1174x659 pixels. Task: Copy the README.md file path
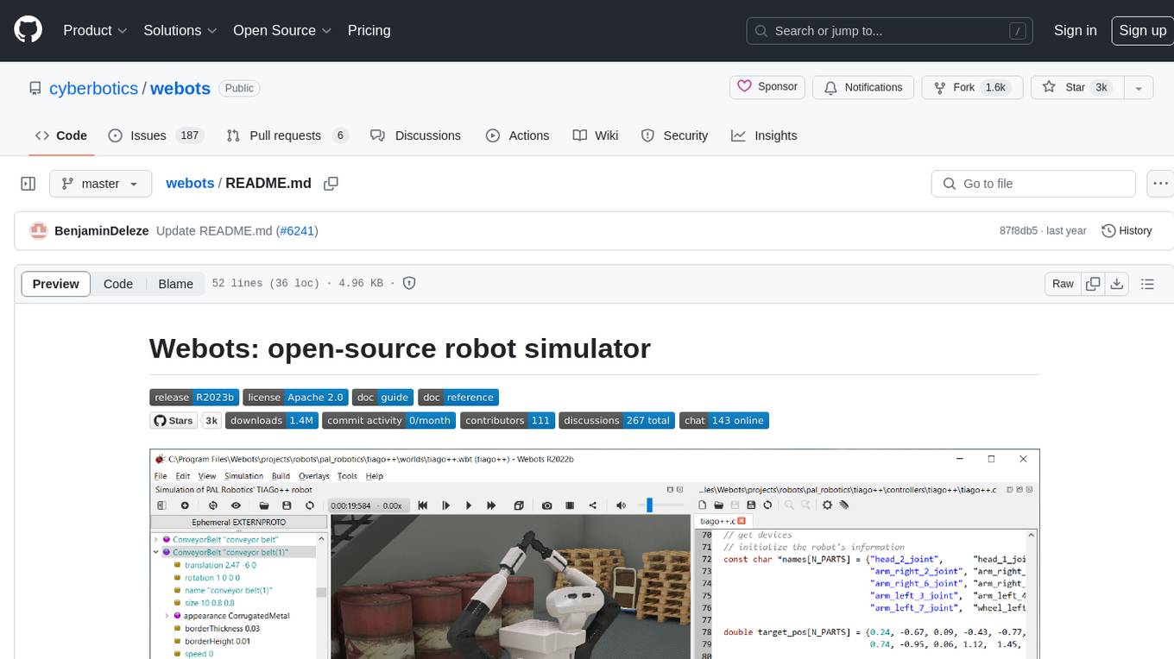point(331,184)
